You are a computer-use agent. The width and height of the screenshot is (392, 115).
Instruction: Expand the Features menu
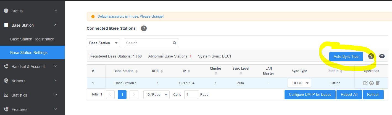tap(56, 109)
